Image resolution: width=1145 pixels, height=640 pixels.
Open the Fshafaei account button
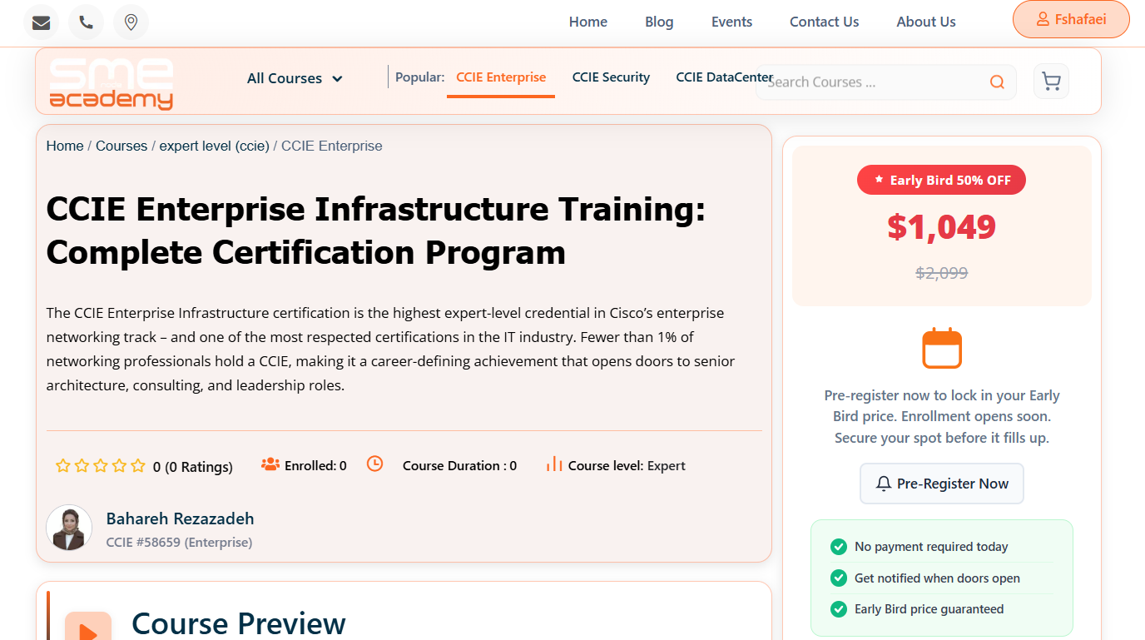pos(1071,20)
